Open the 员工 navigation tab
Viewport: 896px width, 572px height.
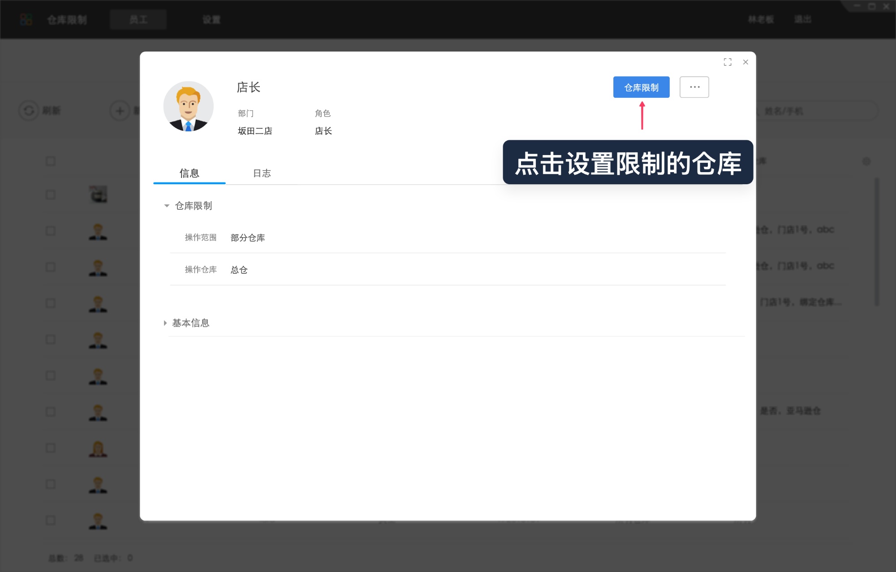pos(138,19)
